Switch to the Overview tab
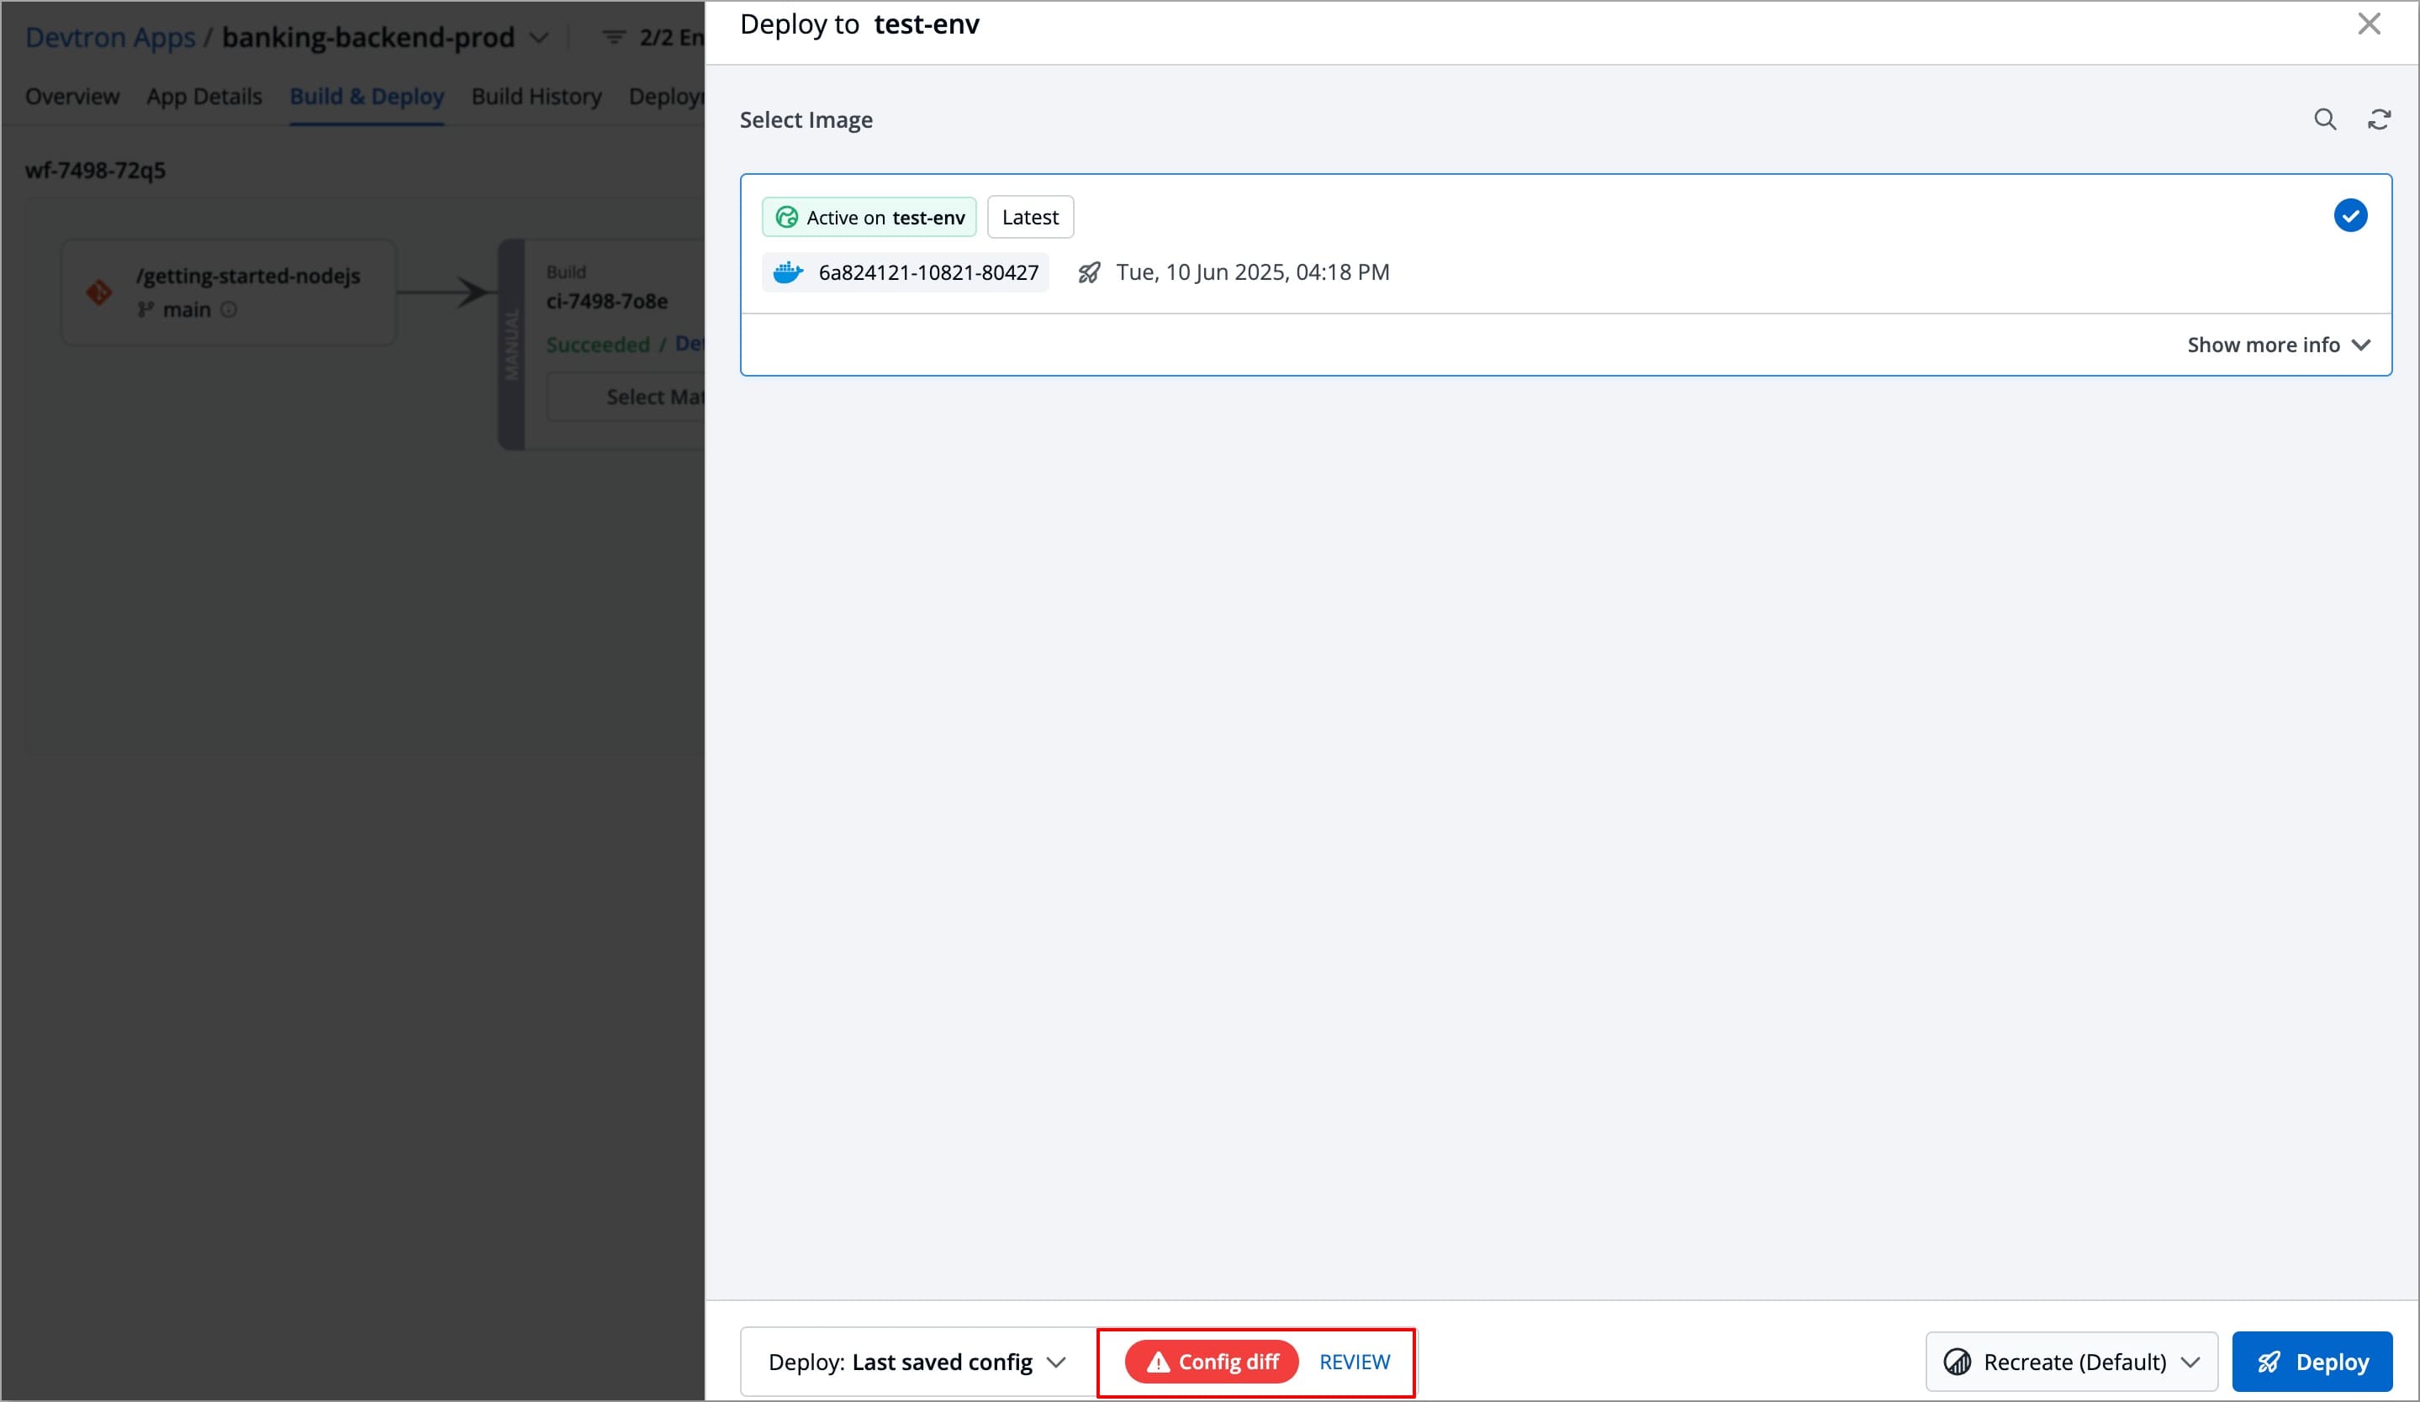 (72, 96)
